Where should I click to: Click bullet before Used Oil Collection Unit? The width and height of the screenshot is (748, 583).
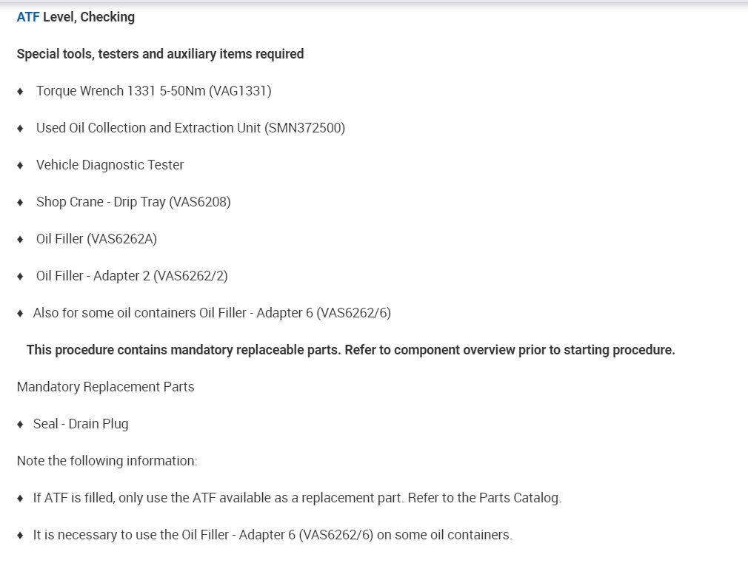pyautogui.click(x=20, y=128)
